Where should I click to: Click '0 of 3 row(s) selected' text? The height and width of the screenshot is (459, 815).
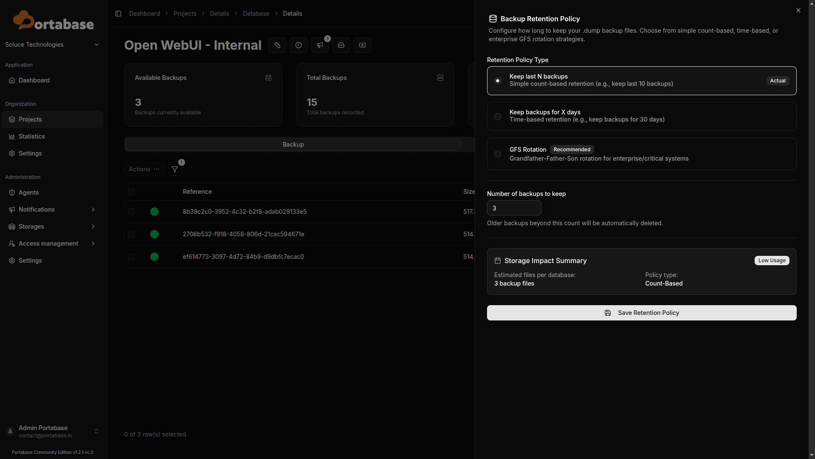pos(156,434)
